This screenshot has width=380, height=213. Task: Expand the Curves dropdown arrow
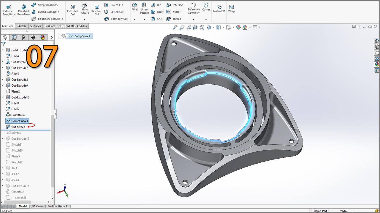[206, 20]
